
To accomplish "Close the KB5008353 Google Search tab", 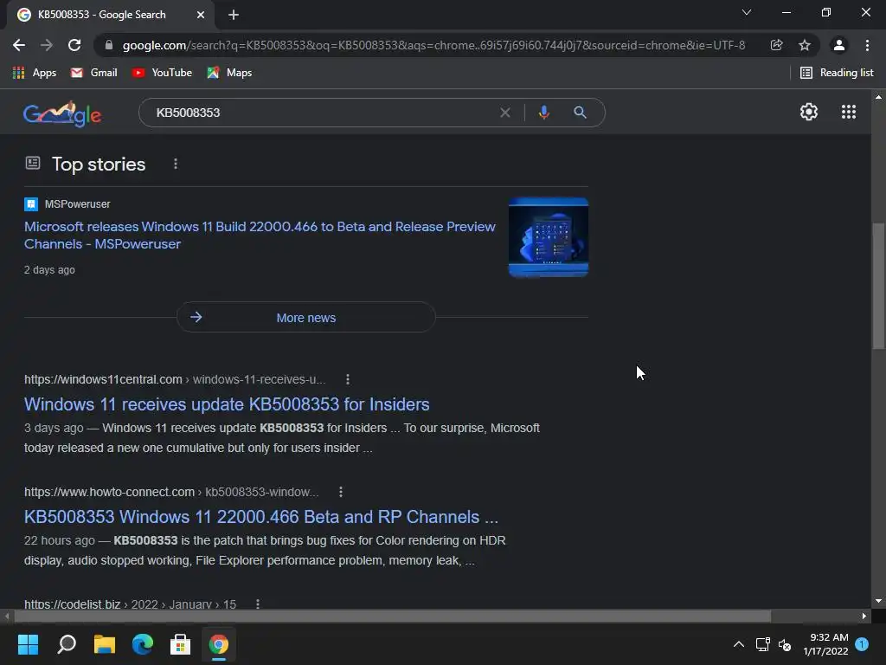I will 201,15.
